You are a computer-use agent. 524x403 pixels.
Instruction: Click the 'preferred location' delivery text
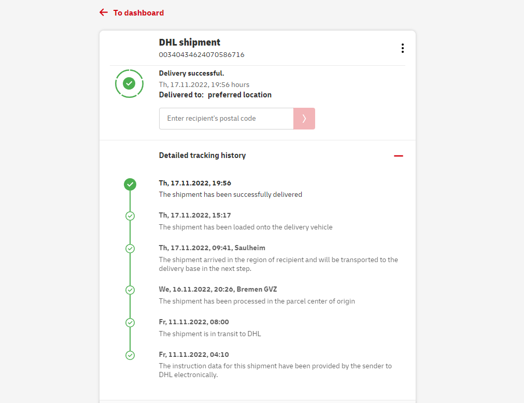[239, 95]
